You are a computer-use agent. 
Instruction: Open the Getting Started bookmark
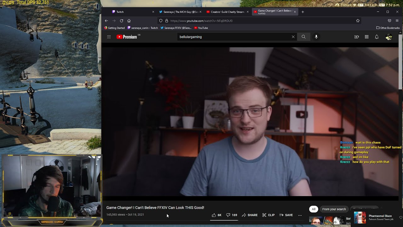click(x=114, y=28)
